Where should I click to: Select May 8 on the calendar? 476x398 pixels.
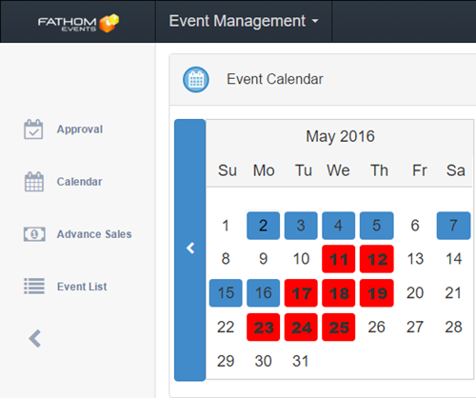(226, 259)
